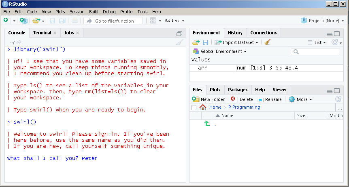Click the clear console broom icon
Image resolution: width=349 pixels, height=187 pixels.
(x=179, y=42)
